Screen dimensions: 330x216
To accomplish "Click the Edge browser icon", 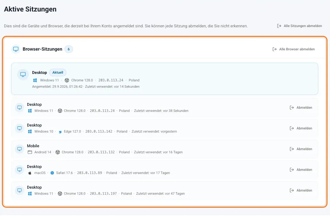I will 60,132.
